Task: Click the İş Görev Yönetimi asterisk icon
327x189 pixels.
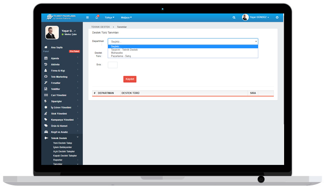Action: point(46,107)
